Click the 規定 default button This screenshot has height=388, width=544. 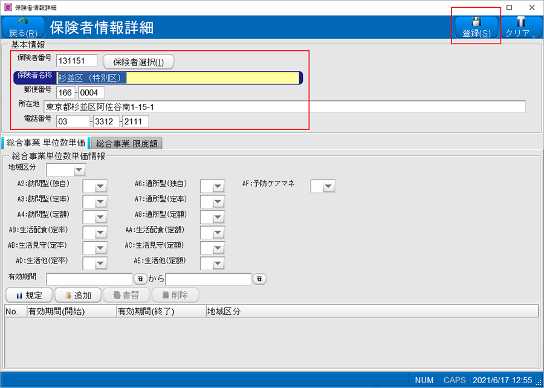[x=28, y=295]
